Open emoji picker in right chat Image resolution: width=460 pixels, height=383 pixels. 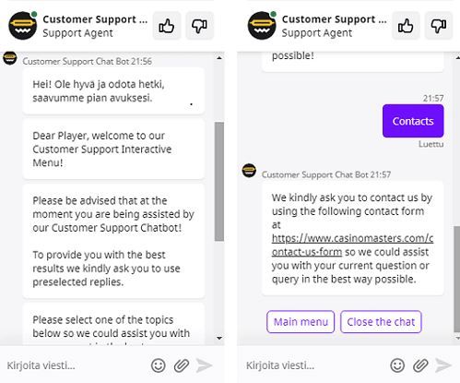pos(397,365)
